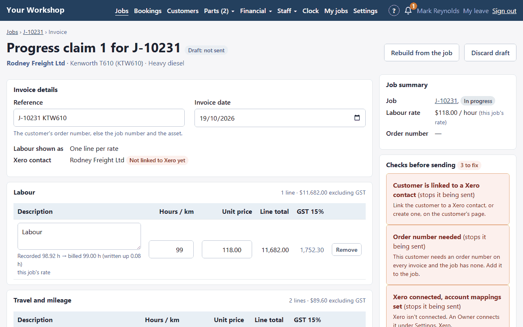Expand the Staff dropdown menu
523x327 pixels.
click(287, 11)
